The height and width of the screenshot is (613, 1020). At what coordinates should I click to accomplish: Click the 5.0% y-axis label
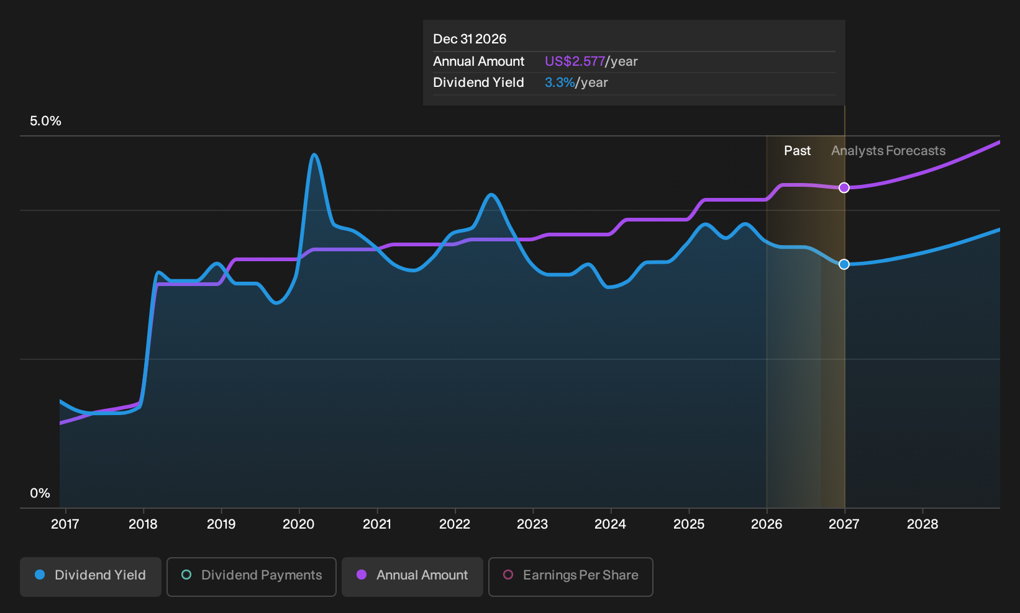coord(45,121)
